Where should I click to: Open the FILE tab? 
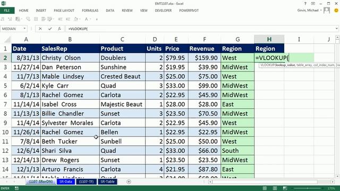[x=7, y=11]
